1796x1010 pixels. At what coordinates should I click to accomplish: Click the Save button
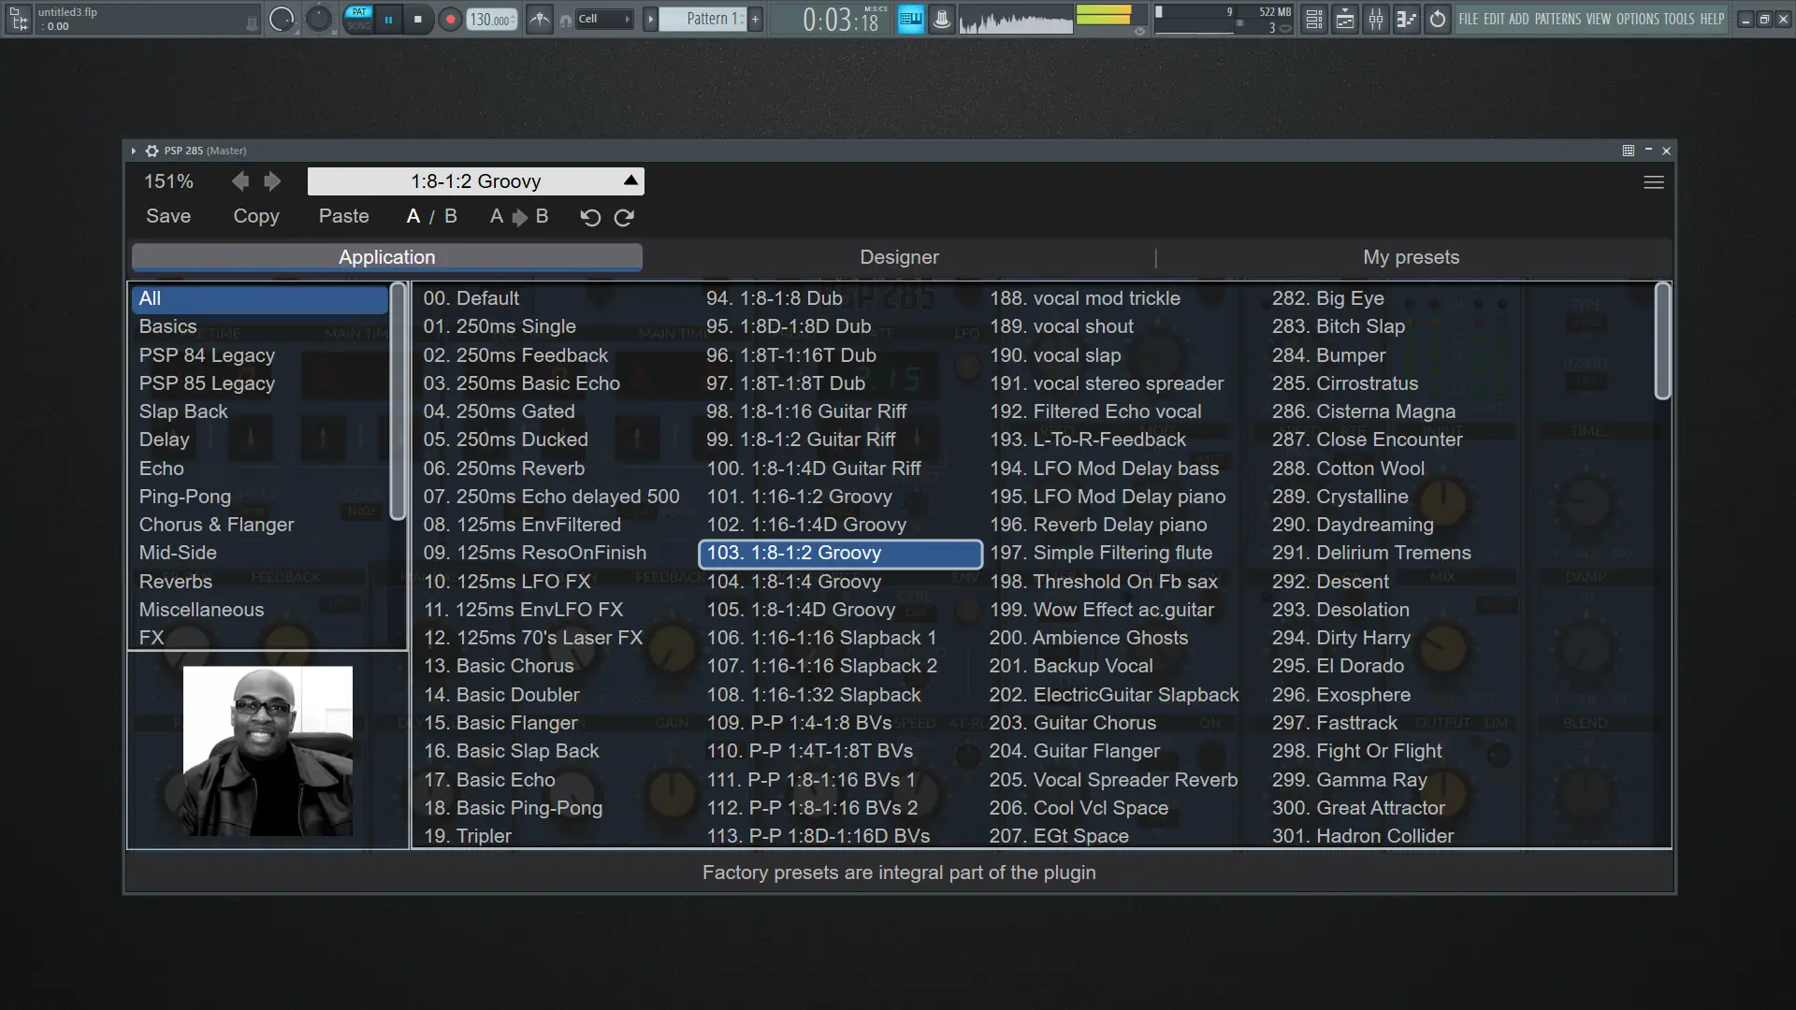[x=168, y=217]
